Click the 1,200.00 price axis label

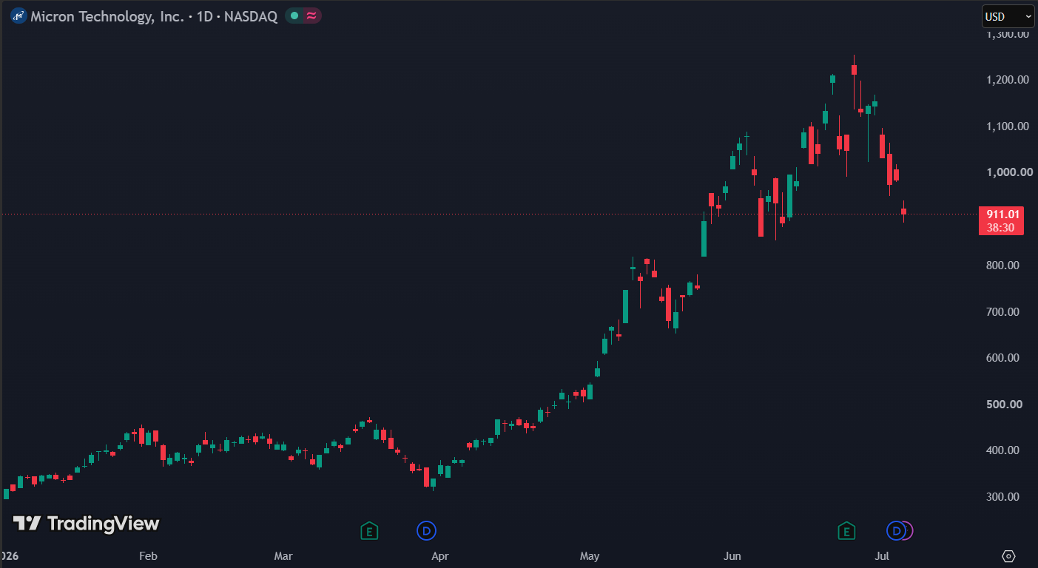tap(1007, 80)
